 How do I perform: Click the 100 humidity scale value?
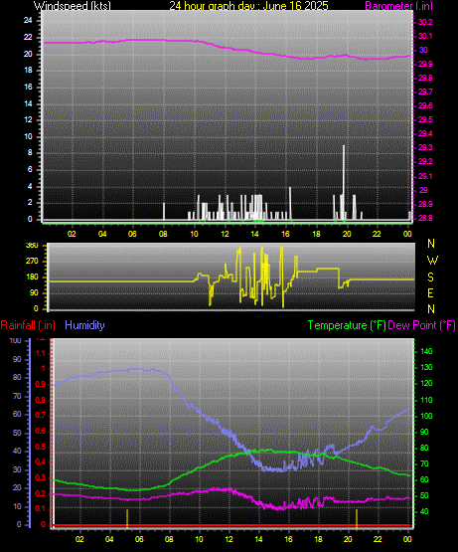click(x=15, y=340)
